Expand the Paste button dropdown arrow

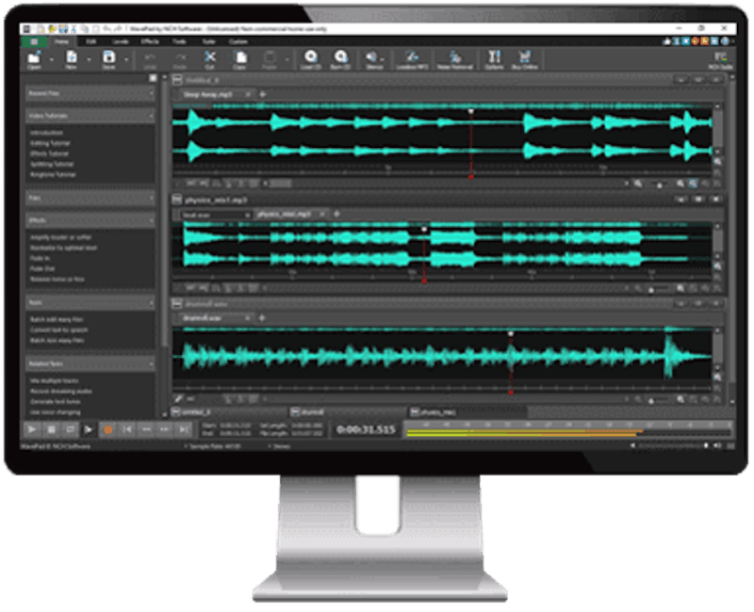(x=287, y=59)
